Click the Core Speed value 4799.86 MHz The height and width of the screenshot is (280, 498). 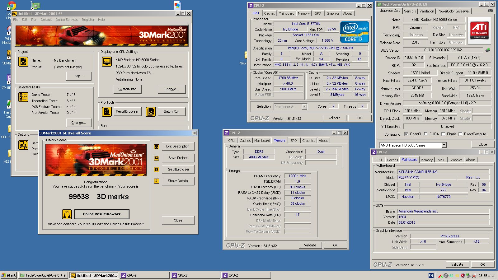tap(288, 78)
